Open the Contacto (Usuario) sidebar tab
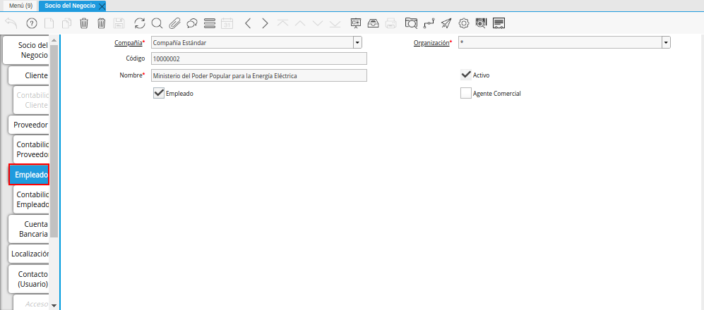704x310 pixels. click(30, 278)
